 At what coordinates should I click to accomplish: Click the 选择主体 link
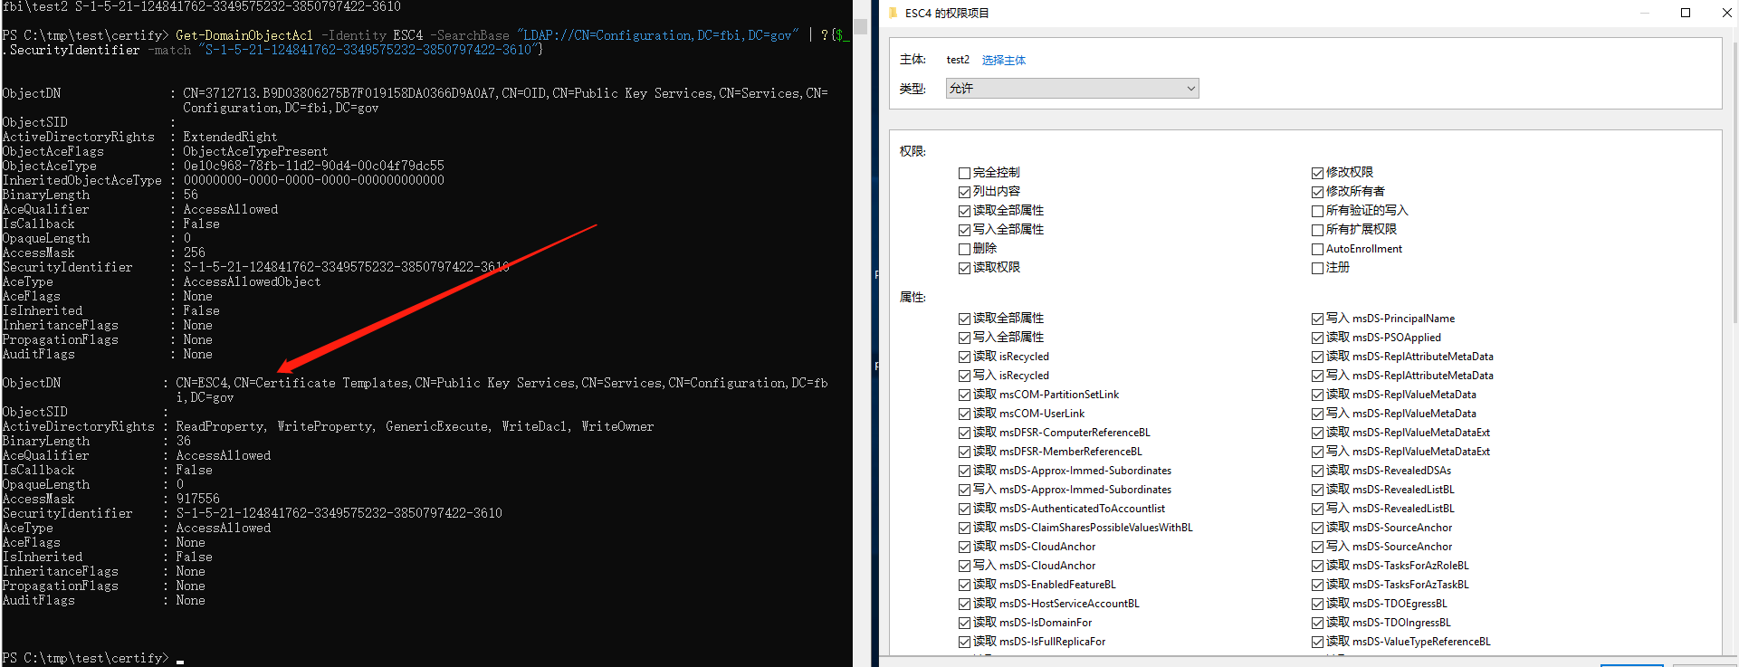(1003, 61)
